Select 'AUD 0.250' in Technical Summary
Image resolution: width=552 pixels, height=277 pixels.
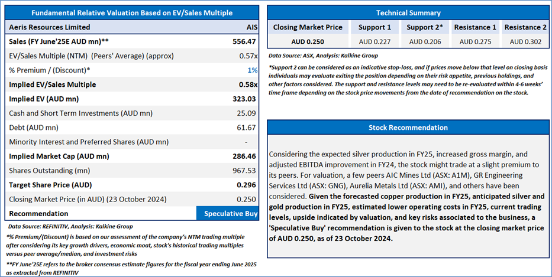click(x=308, y=41)
